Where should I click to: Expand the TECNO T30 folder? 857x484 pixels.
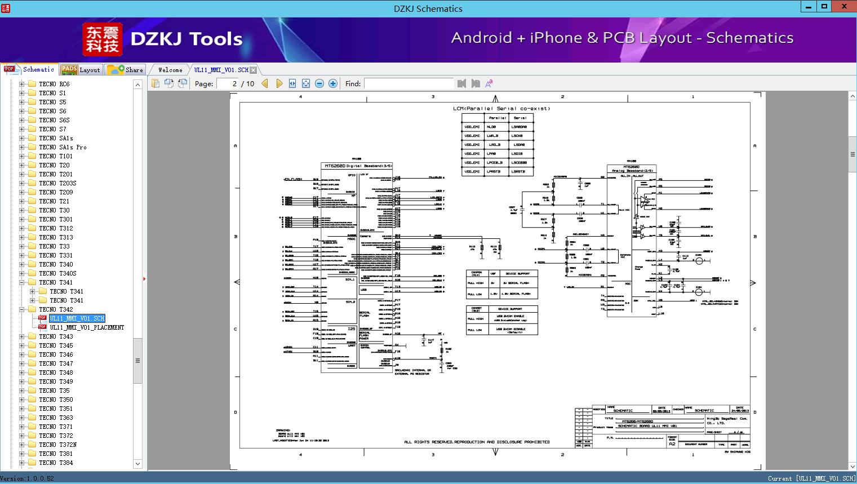point(21,210)
